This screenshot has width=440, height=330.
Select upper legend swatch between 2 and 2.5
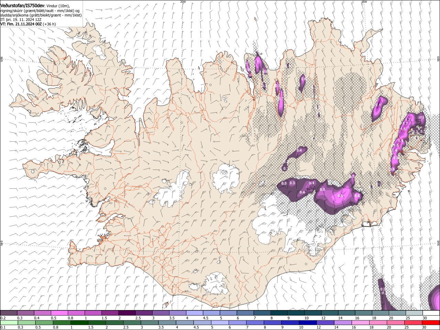coord(126,313)
